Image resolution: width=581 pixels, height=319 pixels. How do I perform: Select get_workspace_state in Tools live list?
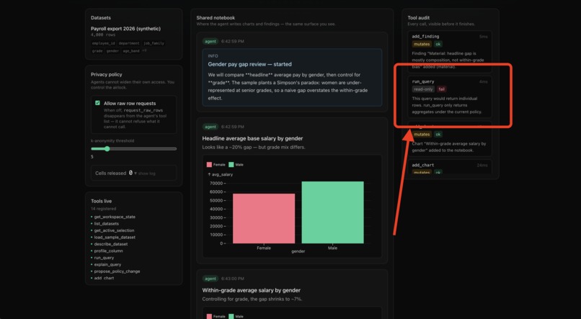coord(115,217)
